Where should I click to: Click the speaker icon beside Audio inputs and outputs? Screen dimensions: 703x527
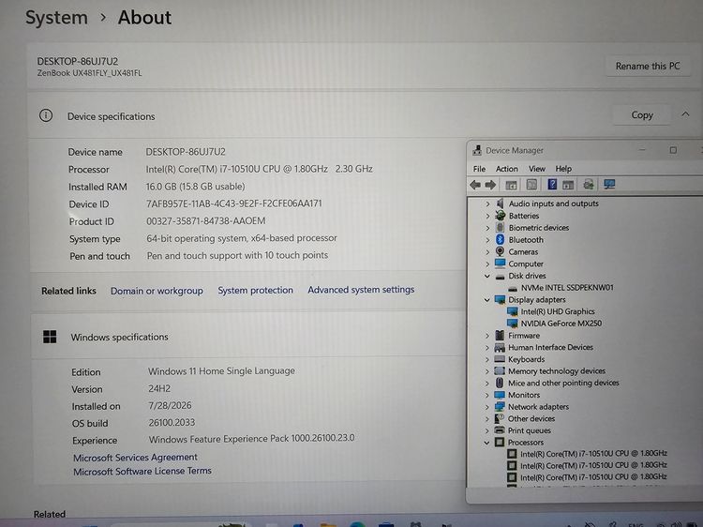(501, 203)
